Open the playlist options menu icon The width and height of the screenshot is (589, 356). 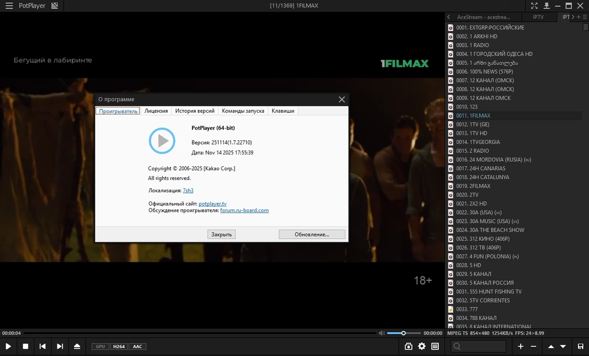[585, 17]
